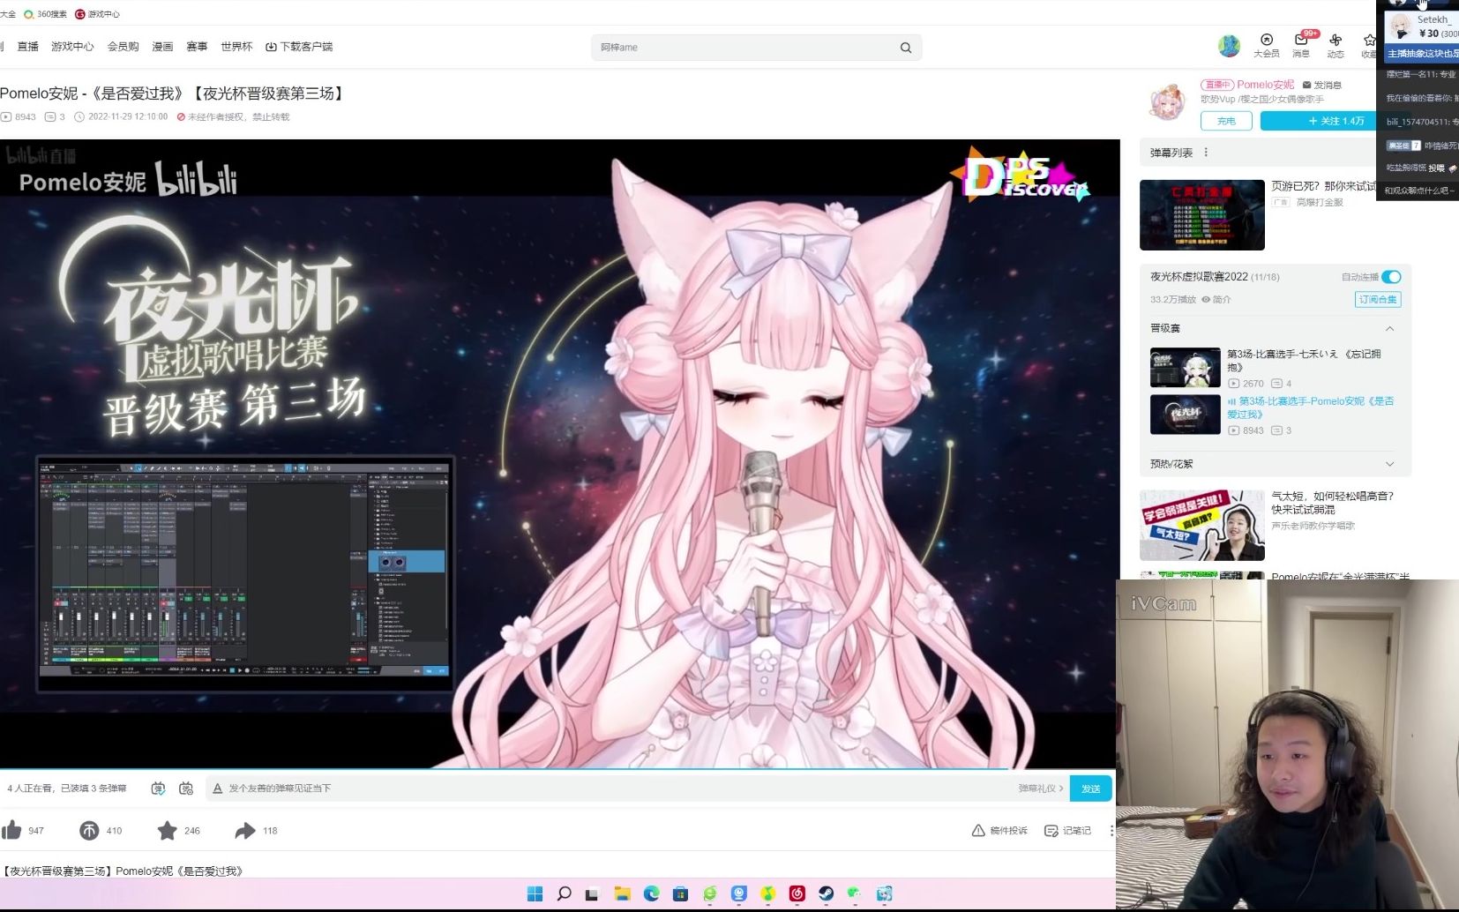This screenshot has width=1459, height=912.
Task: Seek on the video progress bar
Action: coord(559,768)
